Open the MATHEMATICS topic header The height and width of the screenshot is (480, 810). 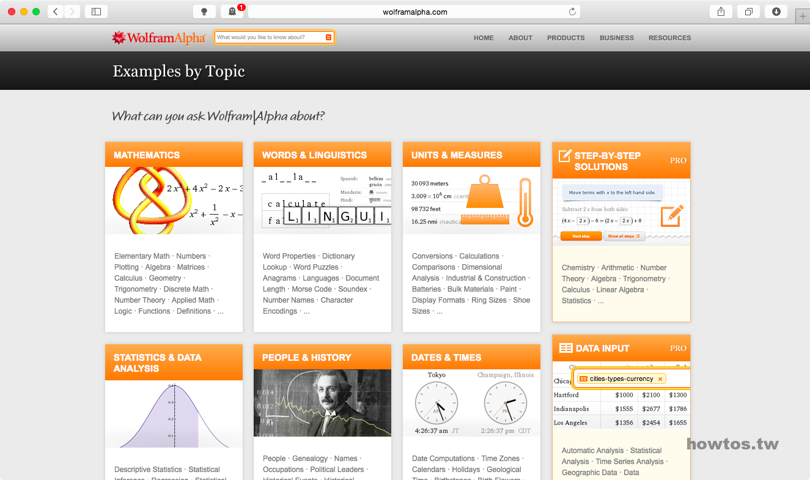174,155
